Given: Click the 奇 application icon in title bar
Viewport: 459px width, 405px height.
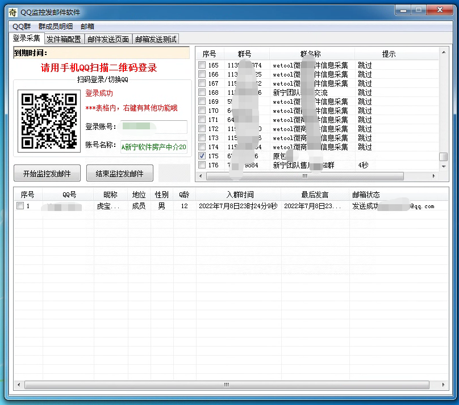Looking at the screenshot, I should (x=12, y=12).
